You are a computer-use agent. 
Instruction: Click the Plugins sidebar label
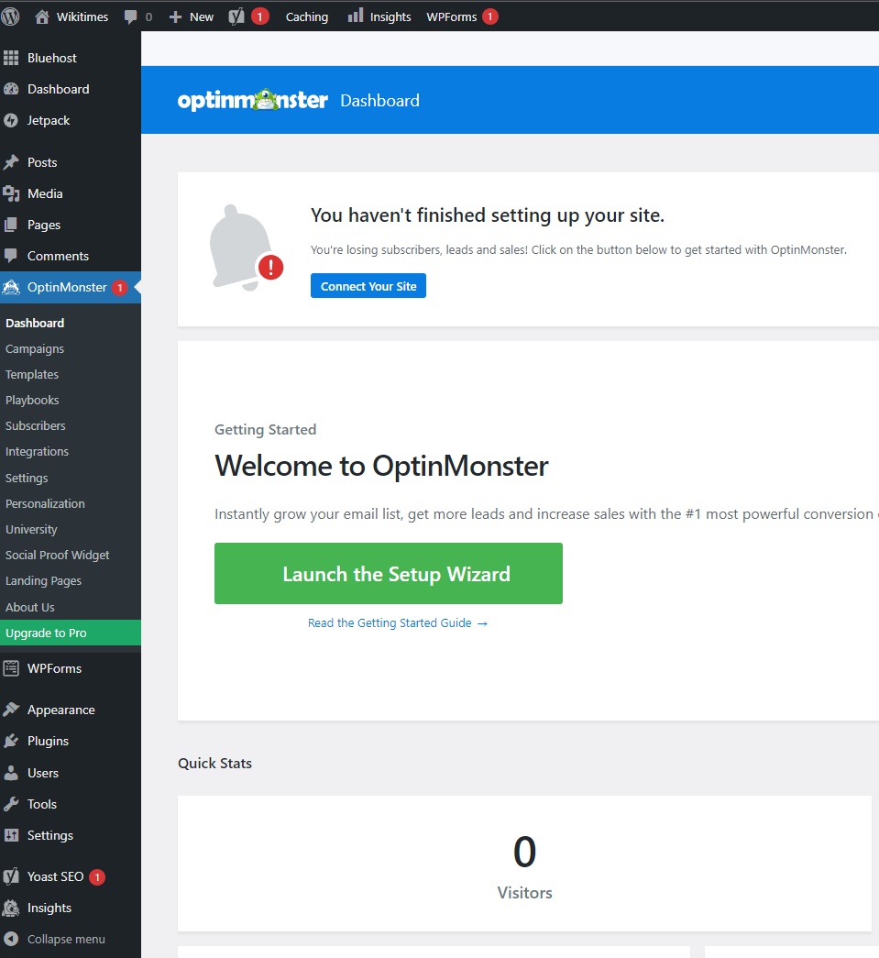(48, 741)
